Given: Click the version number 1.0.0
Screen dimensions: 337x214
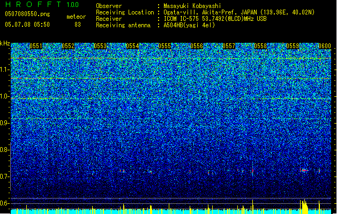Looking at the screenshot, I should coord(73,4).
